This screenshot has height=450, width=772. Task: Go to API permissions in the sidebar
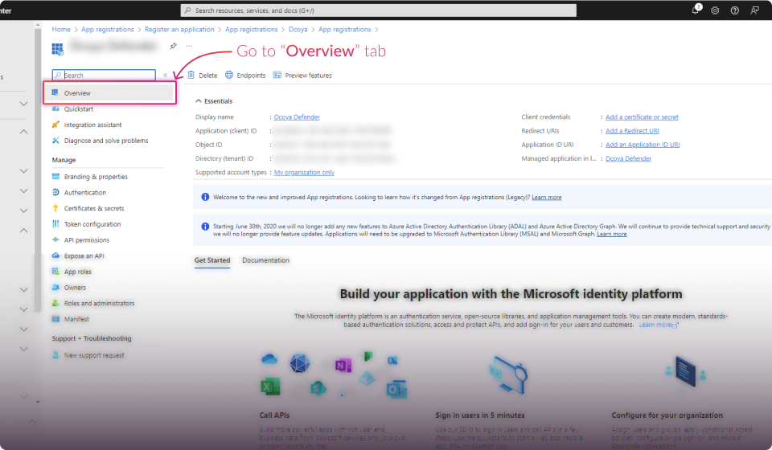pos(87,240)
